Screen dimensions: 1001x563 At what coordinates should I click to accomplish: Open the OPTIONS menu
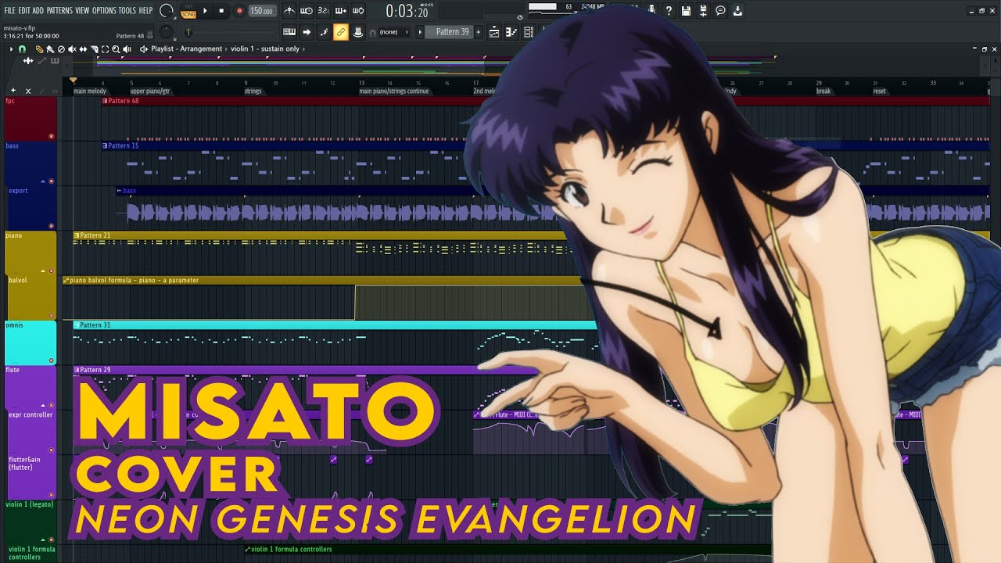[104, 11]
